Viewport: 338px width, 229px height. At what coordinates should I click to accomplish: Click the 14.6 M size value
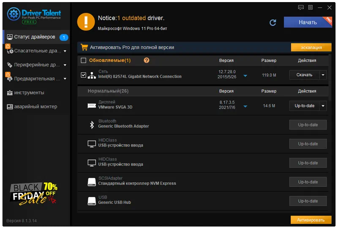point(269,106)
